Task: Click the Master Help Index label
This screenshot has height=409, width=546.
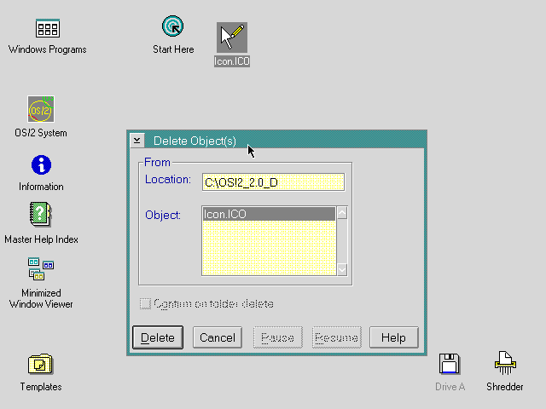Action: 41,239
